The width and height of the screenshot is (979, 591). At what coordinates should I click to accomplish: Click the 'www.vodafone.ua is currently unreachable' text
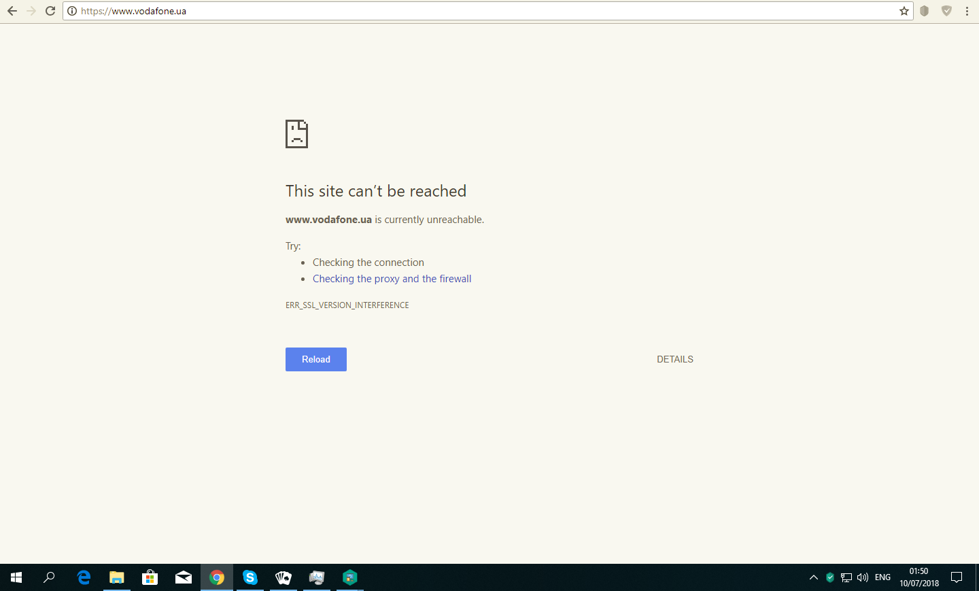tap(385, 220)
